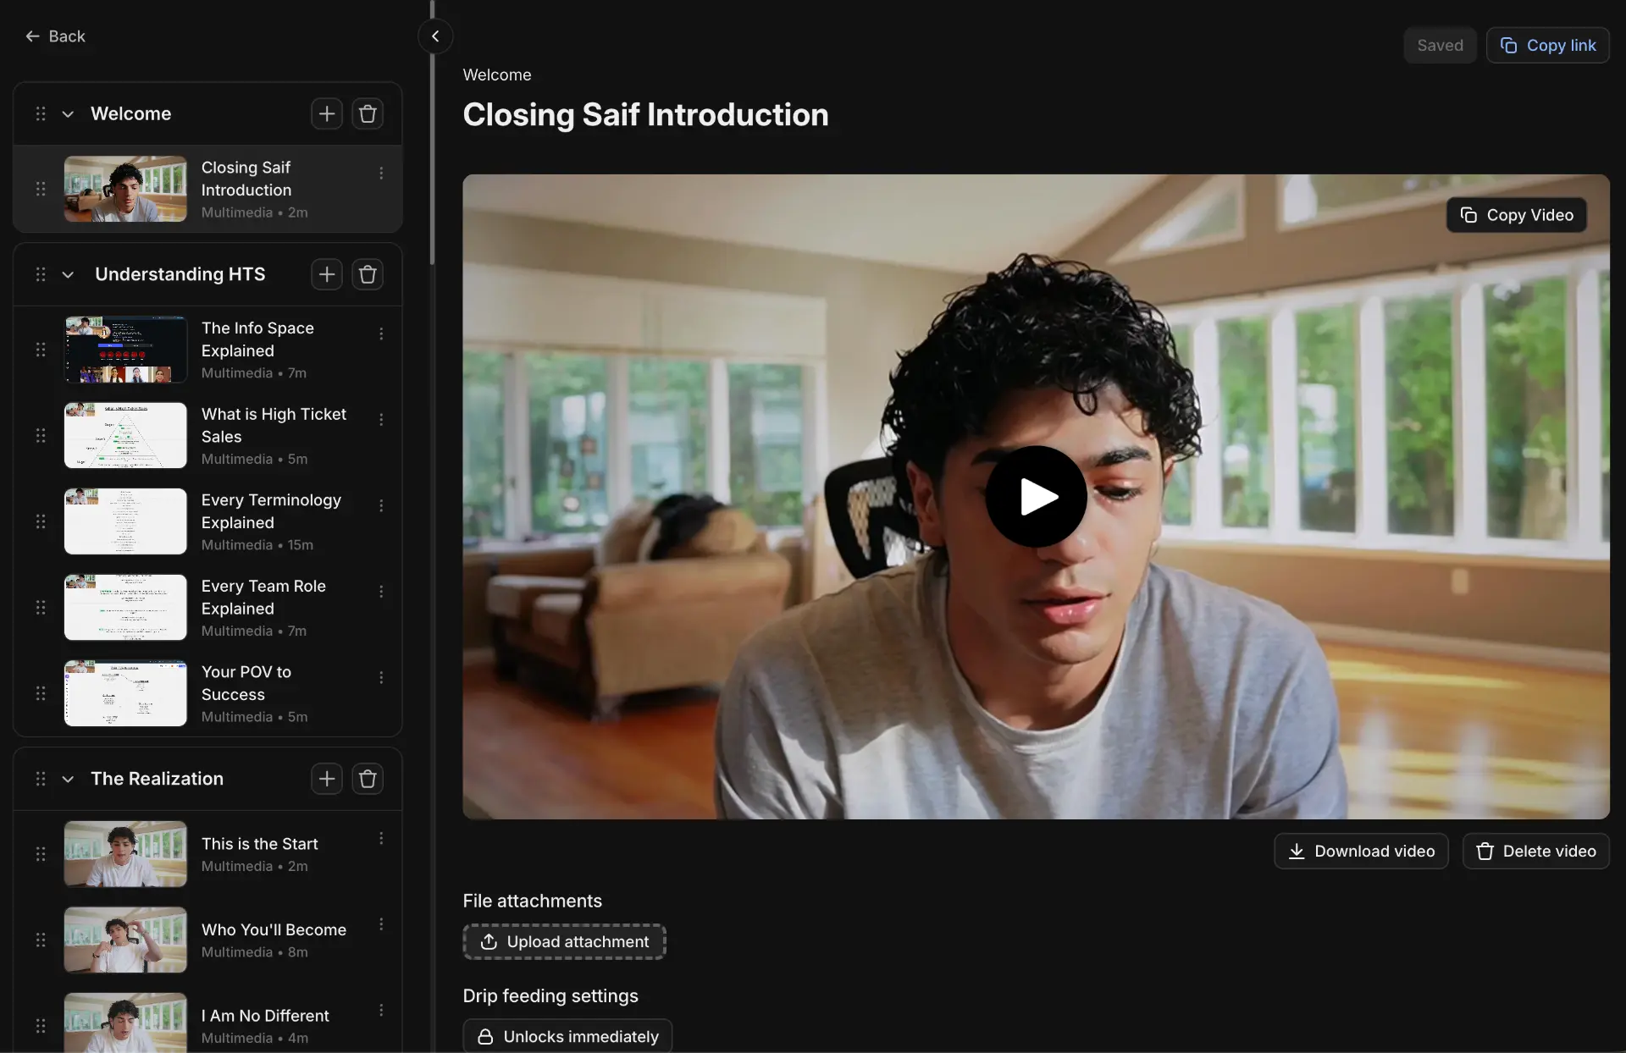Delete the Understanding HTS section
Screen dimensions: 1626x1053
click(x=368, y=274)
